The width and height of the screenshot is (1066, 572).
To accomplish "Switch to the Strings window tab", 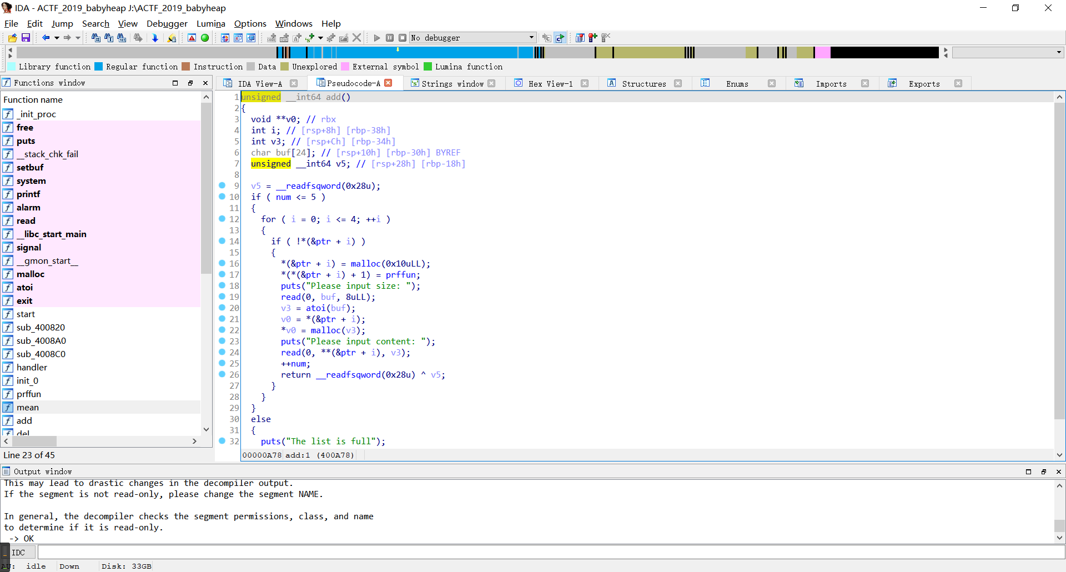I will (452, 83).
